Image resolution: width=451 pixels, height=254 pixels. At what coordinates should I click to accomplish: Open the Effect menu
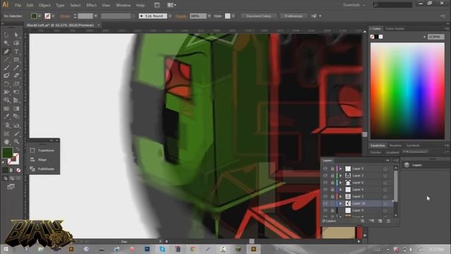91,5
